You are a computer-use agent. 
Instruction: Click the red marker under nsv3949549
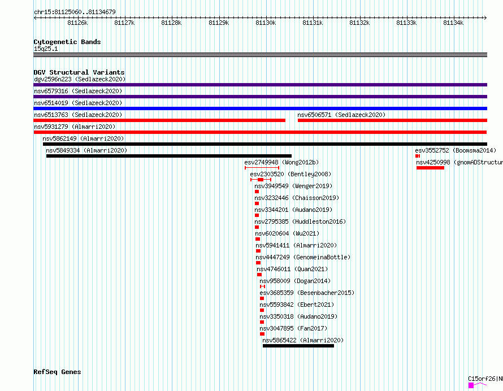pyautogui.click(x=257, y=192)
